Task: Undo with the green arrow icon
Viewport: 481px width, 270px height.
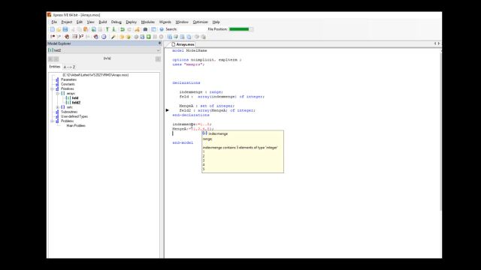Action: tap(123, 29)
